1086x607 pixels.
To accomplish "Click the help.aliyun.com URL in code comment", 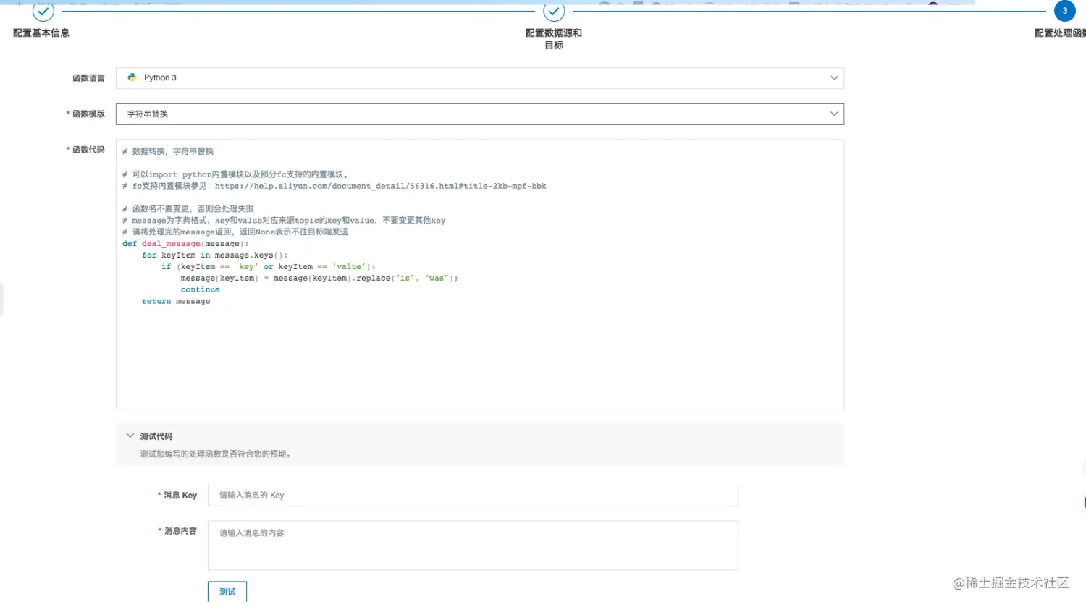I will (x=381, y=186).
